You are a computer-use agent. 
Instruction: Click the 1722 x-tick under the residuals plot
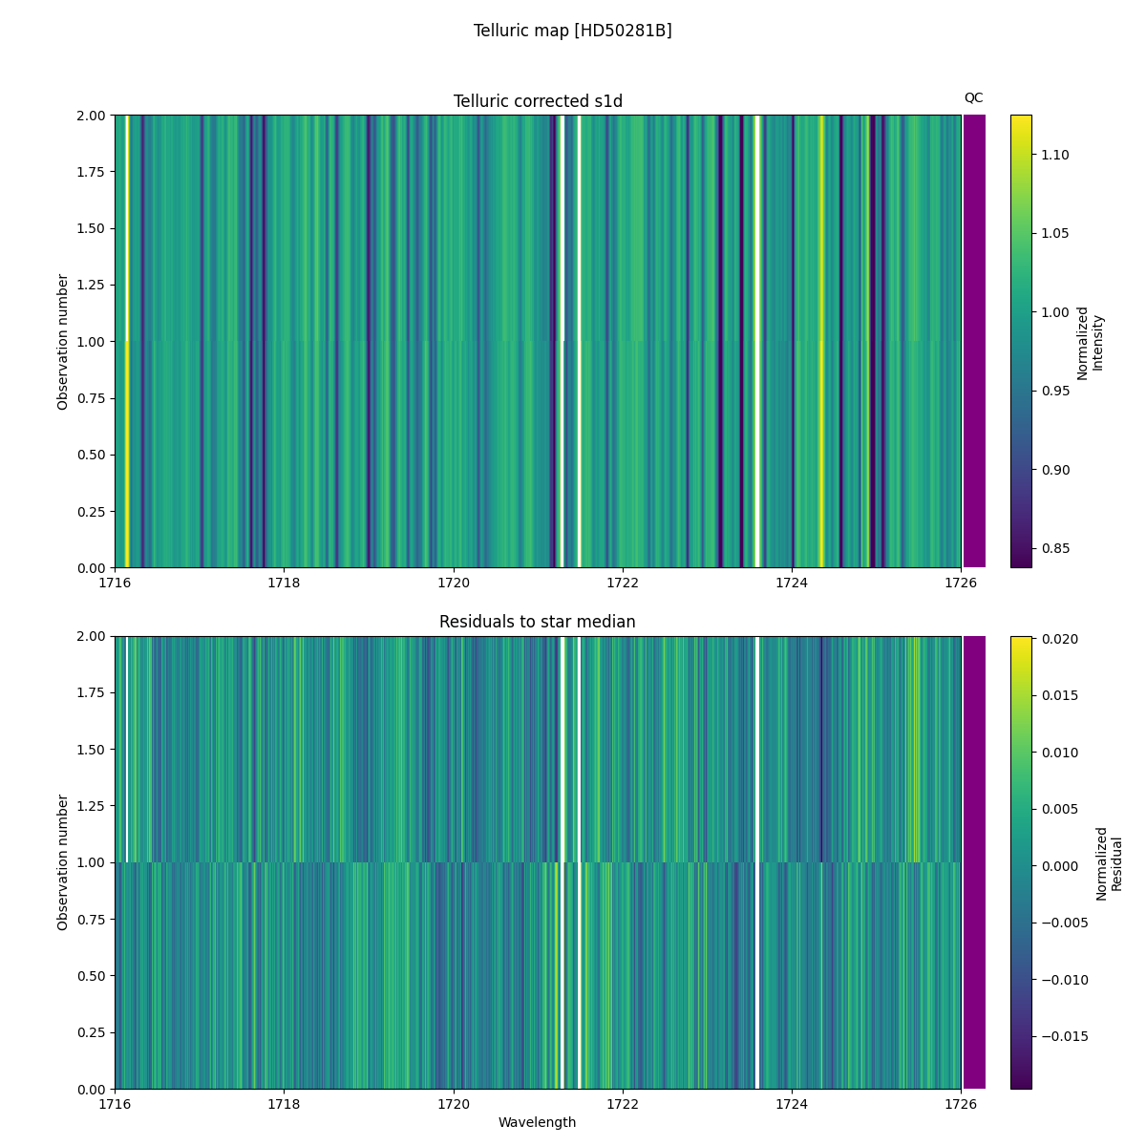[623, 1103]
